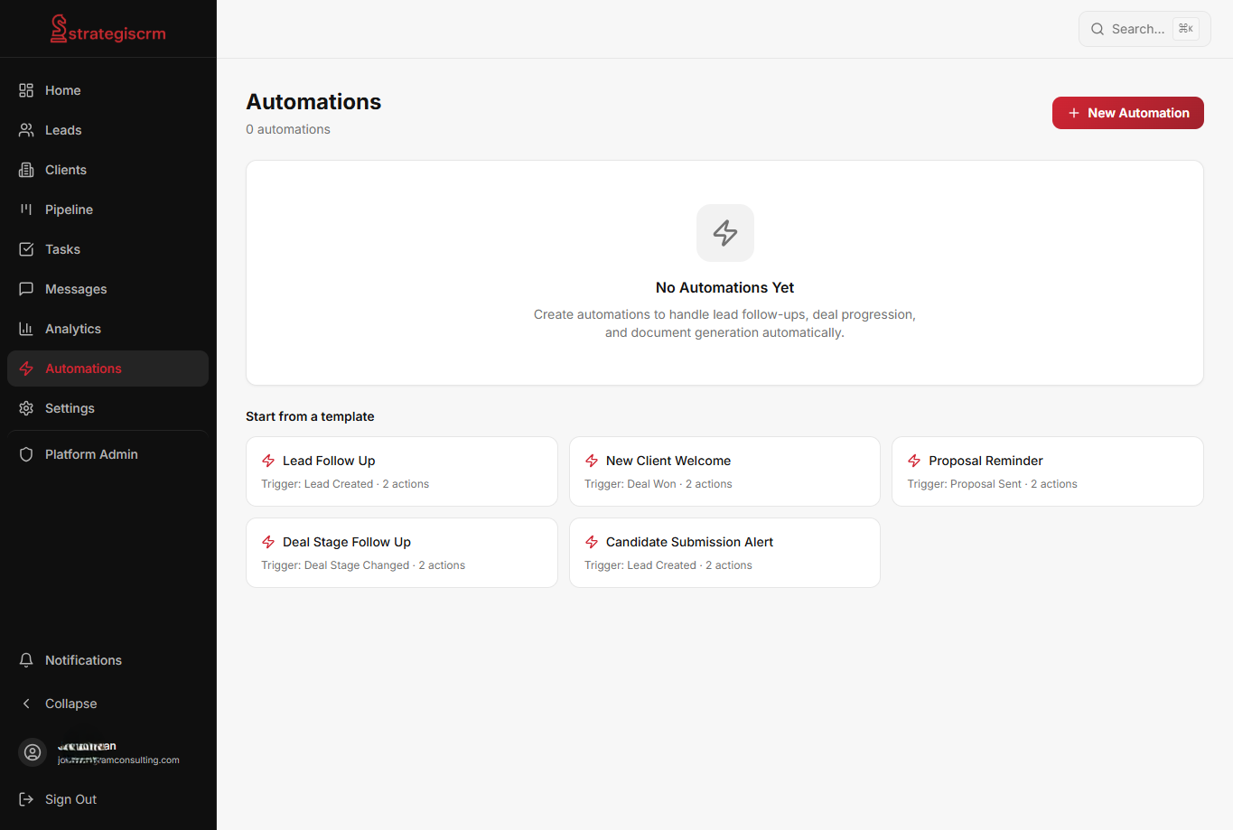Viewport: 1233px width, 830px height.
Task: Click 'Trigger: Deal Won · 2 actions' text
Action: 659,484
